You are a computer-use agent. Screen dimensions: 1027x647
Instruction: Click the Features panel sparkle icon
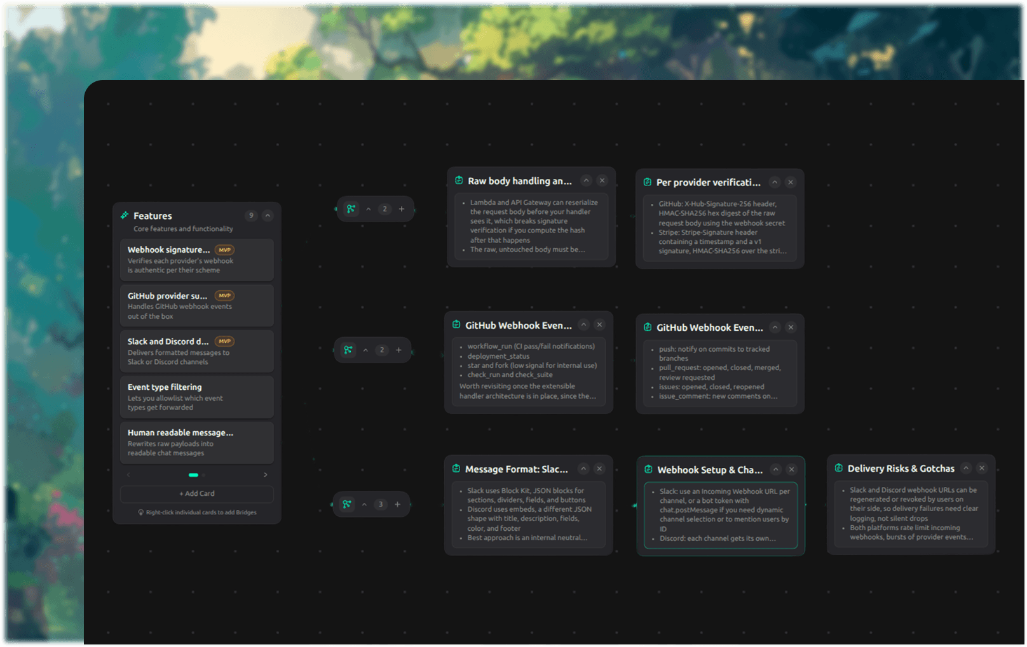tap(125, 215)
